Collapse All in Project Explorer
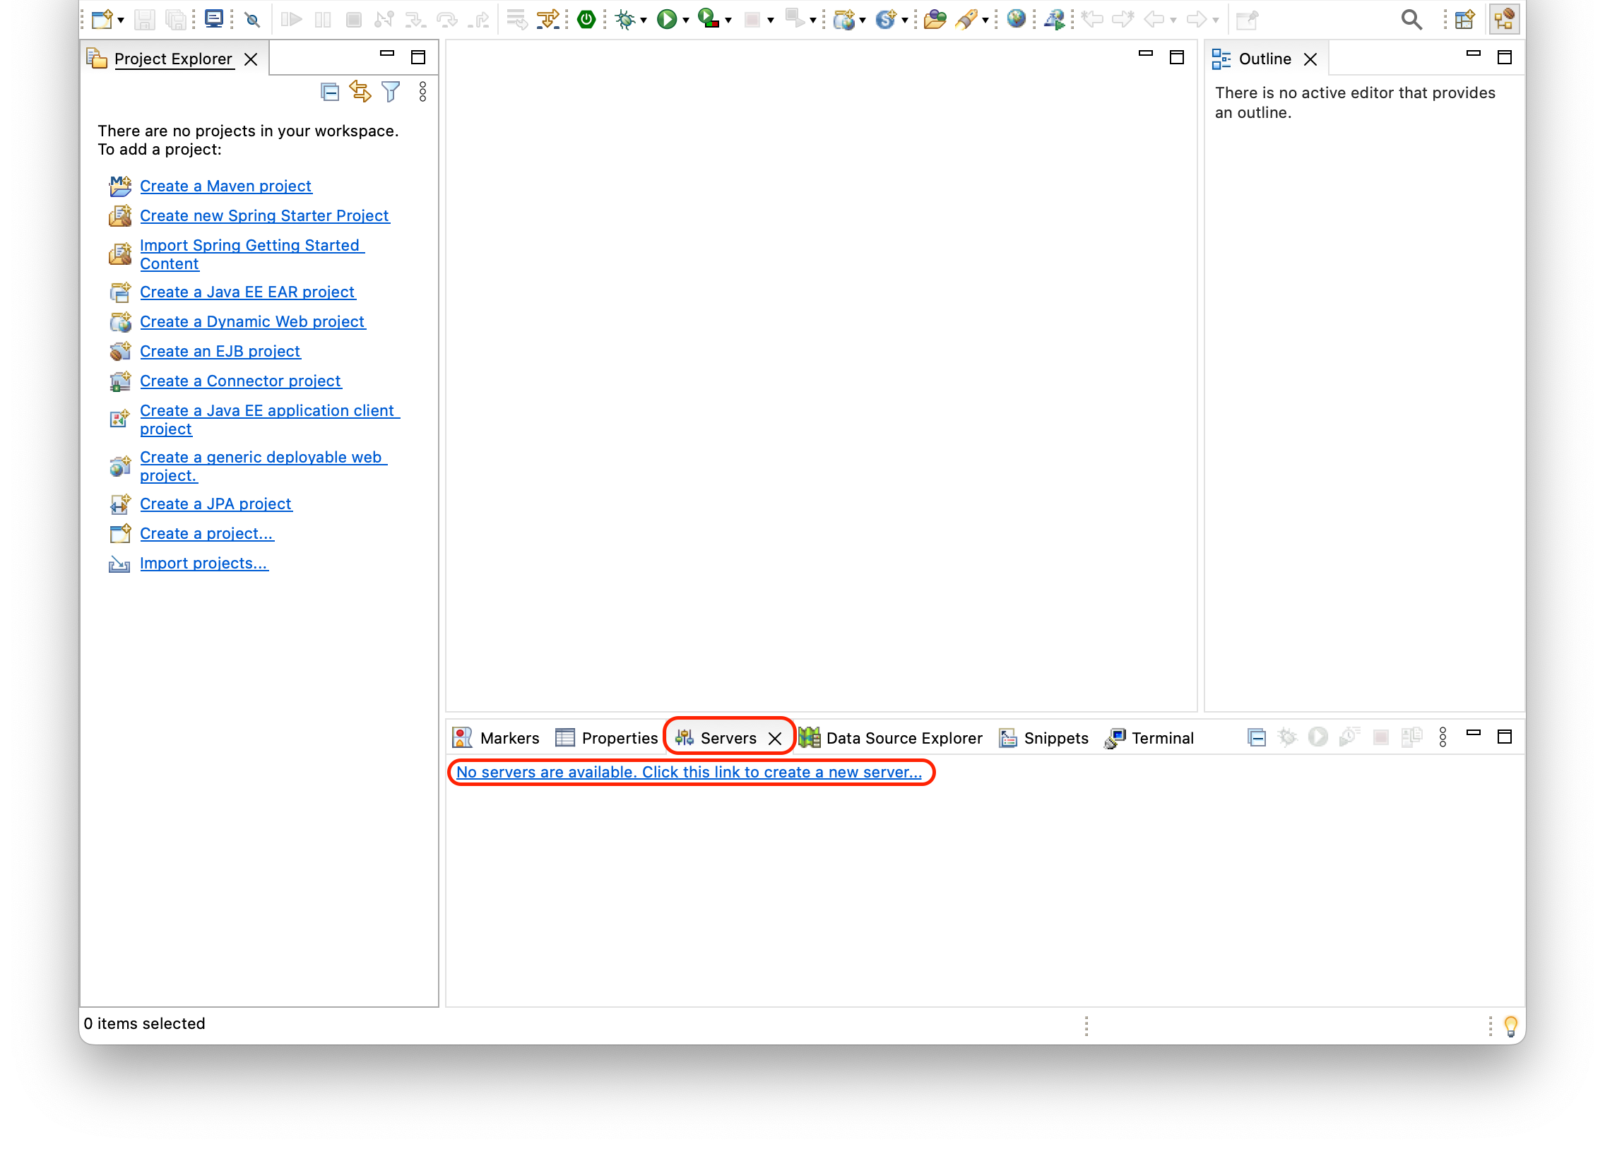Image resolution: width=1605 pixels, height=1149 pixels. (330, 92)
